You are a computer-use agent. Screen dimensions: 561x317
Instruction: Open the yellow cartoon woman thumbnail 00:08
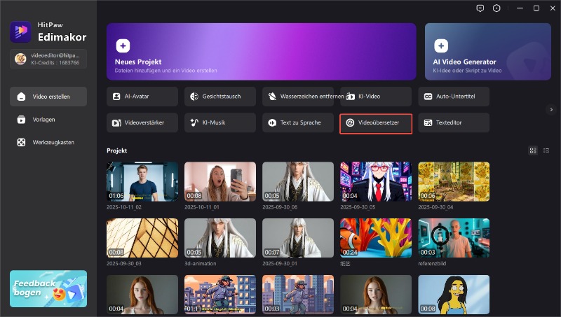[454, 295]
